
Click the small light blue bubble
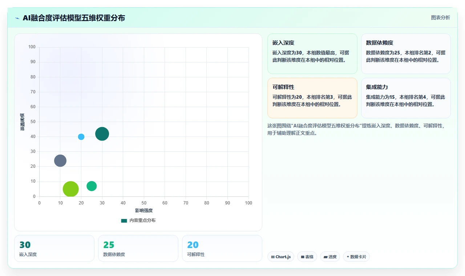tap(81, 137)
